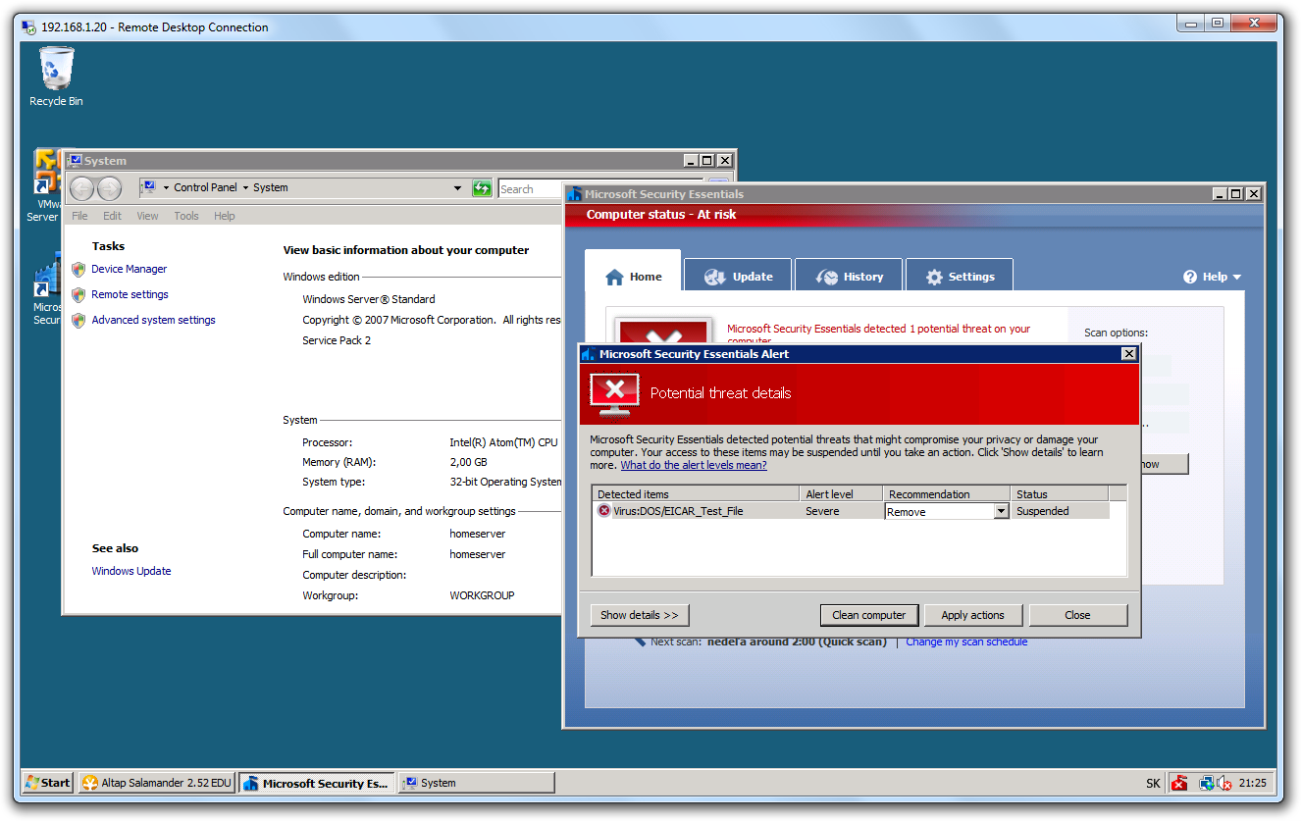Open Edit menu in System window
This screenshot has width=1301, height=821.
[x=113, y=216]
